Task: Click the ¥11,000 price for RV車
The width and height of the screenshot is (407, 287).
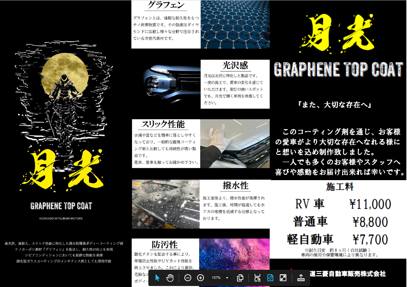Action: 370,204
